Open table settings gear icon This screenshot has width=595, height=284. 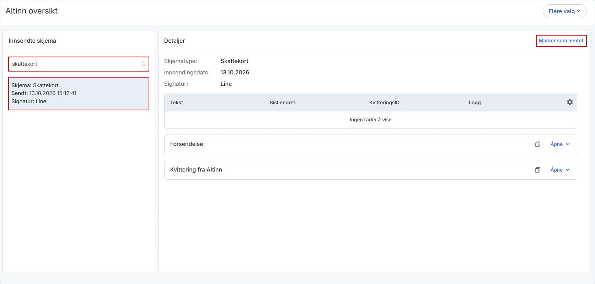click(x=570, y=102)
